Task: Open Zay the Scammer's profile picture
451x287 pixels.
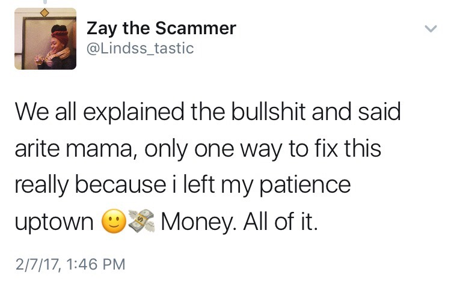Action: click(46, 39)
